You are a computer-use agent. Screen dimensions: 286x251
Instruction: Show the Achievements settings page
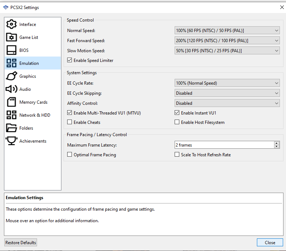[33, 141]
